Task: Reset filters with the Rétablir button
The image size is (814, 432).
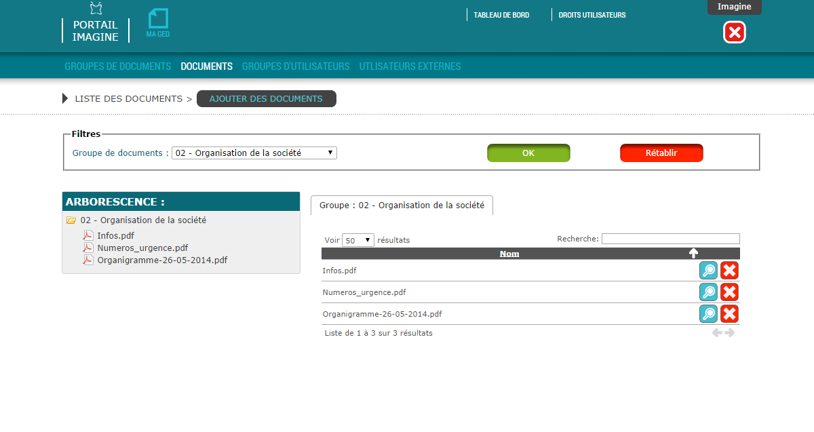Action: pyautogui.click(x=661, y=153)
